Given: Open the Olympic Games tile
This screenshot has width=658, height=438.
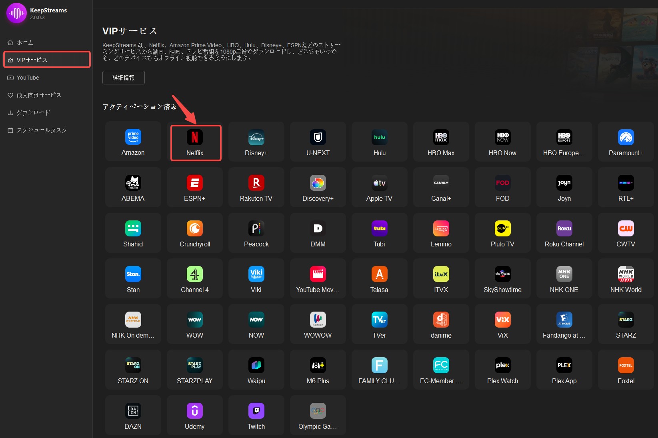Looking at the screenshot, I should point(318,415).
